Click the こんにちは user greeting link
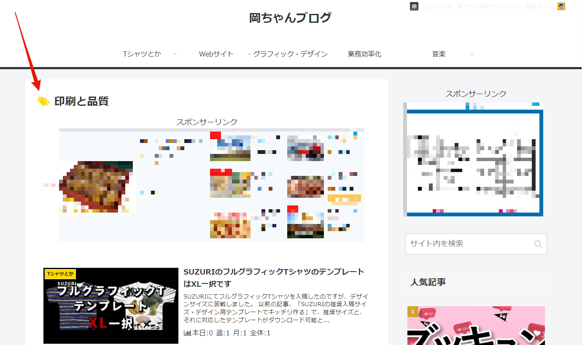 (x=489, y=6)
